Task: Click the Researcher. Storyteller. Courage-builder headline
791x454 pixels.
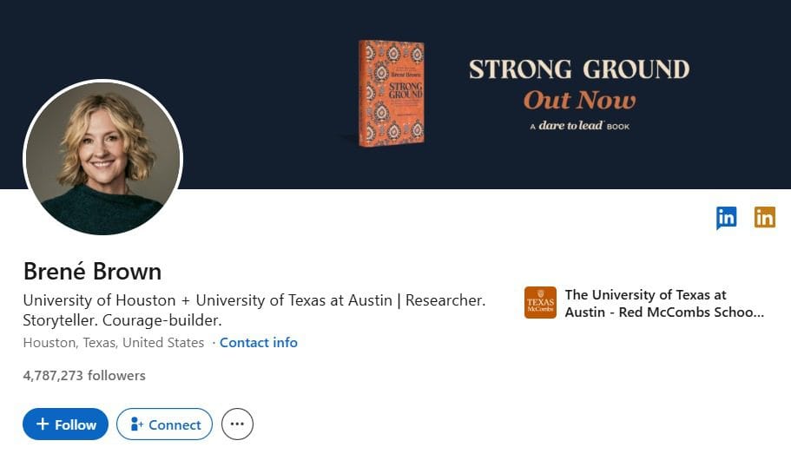Action: point(254,310)
